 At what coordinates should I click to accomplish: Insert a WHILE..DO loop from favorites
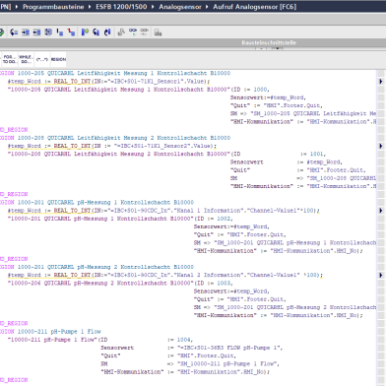point(26,59)
